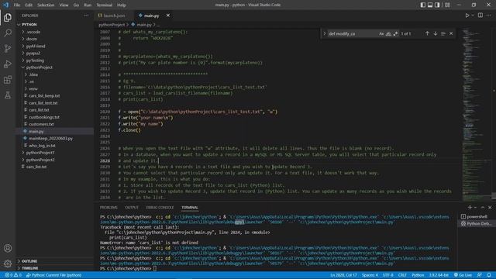
Task: Go to previous find match arrow
Action: tap(427, 33)
